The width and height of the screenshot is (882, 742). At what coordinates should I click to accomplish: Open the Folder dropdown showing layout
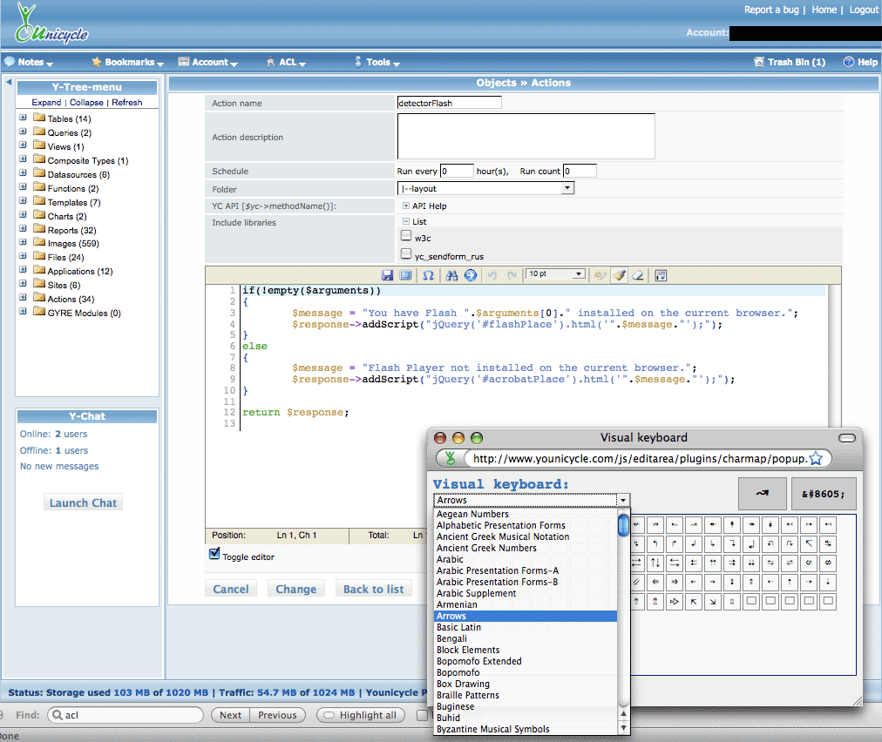click(x=485, y=188)
